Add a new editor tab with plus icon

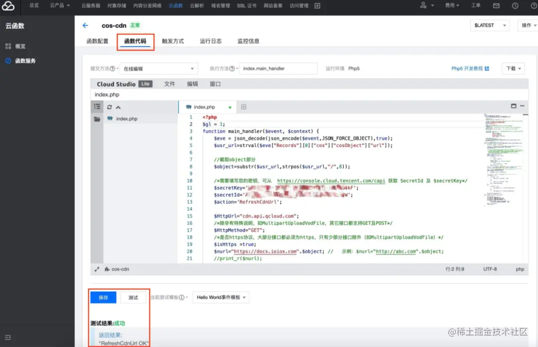click(244, 107)
